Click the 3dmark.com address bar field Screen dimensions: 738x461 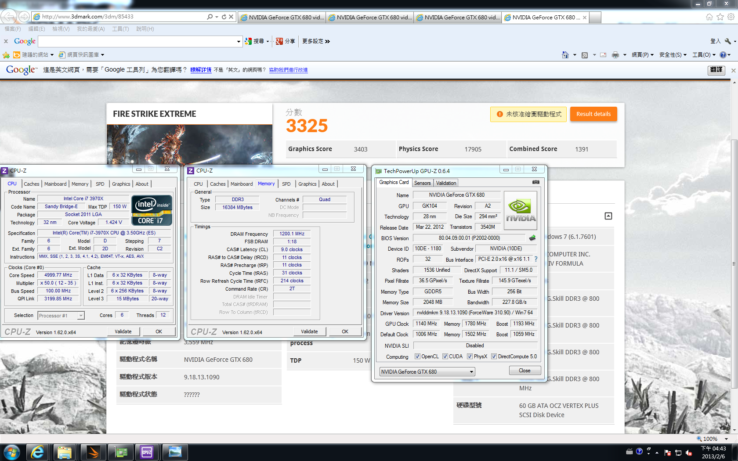(x=123, y=17)
